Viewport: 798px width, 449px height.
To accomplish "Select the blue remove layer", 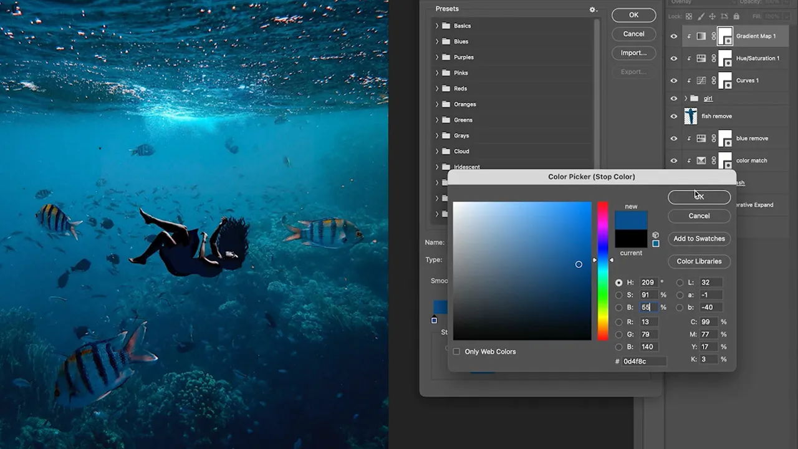I will click(x=752, y=138).
